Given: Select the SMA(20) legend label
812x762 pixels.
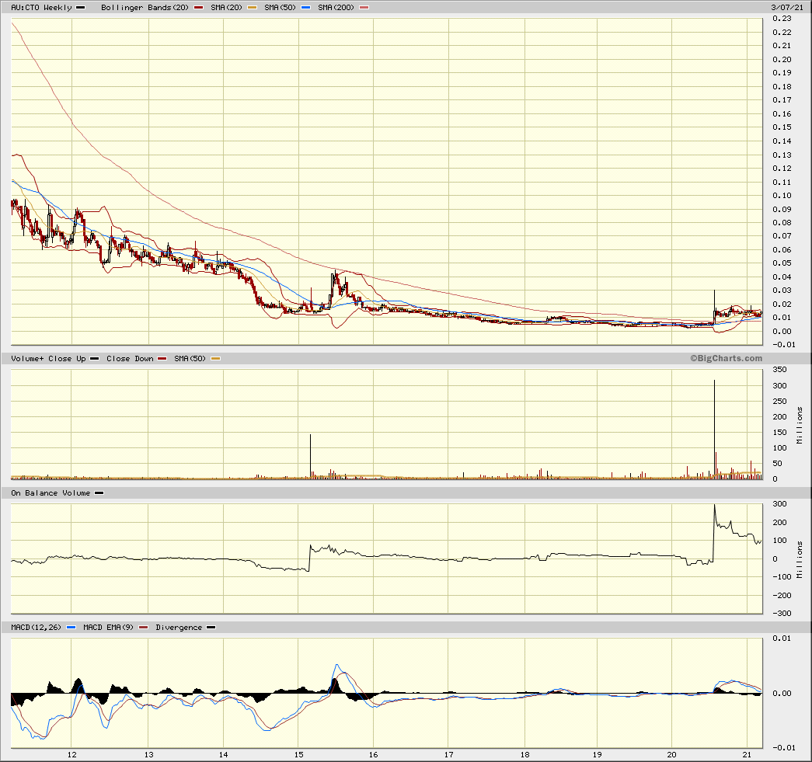Looking at the screenshot, I should coord(226,8).
